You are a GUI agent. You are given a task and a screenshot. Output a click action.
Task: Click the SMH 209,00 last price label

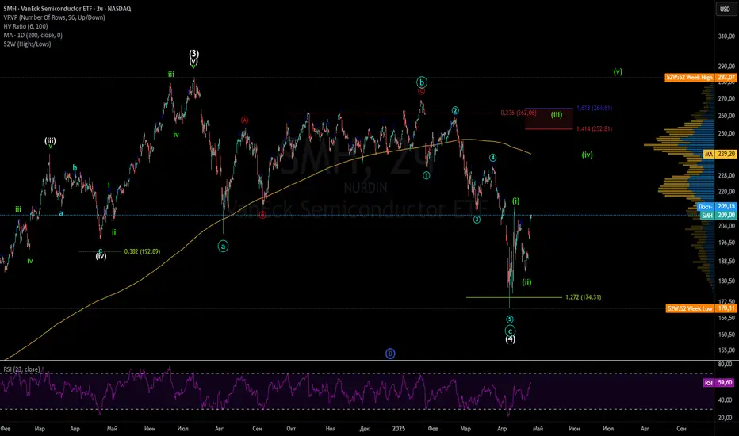[718, 215]
